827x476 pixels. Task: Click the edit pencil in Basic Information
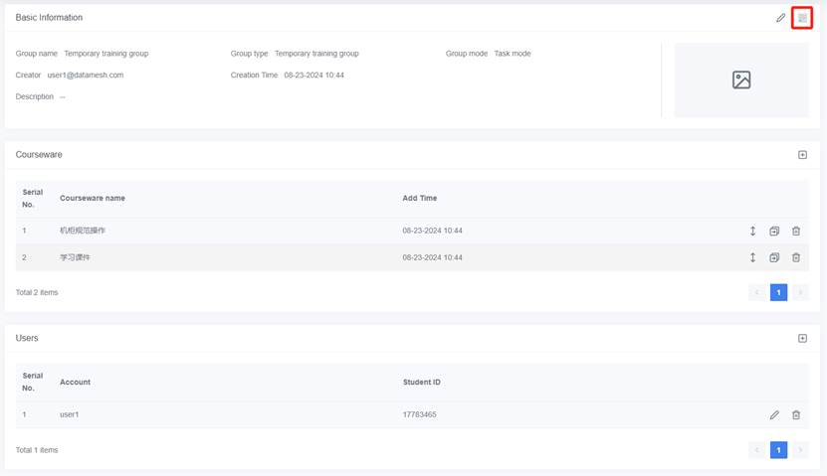tap(781, 18)
